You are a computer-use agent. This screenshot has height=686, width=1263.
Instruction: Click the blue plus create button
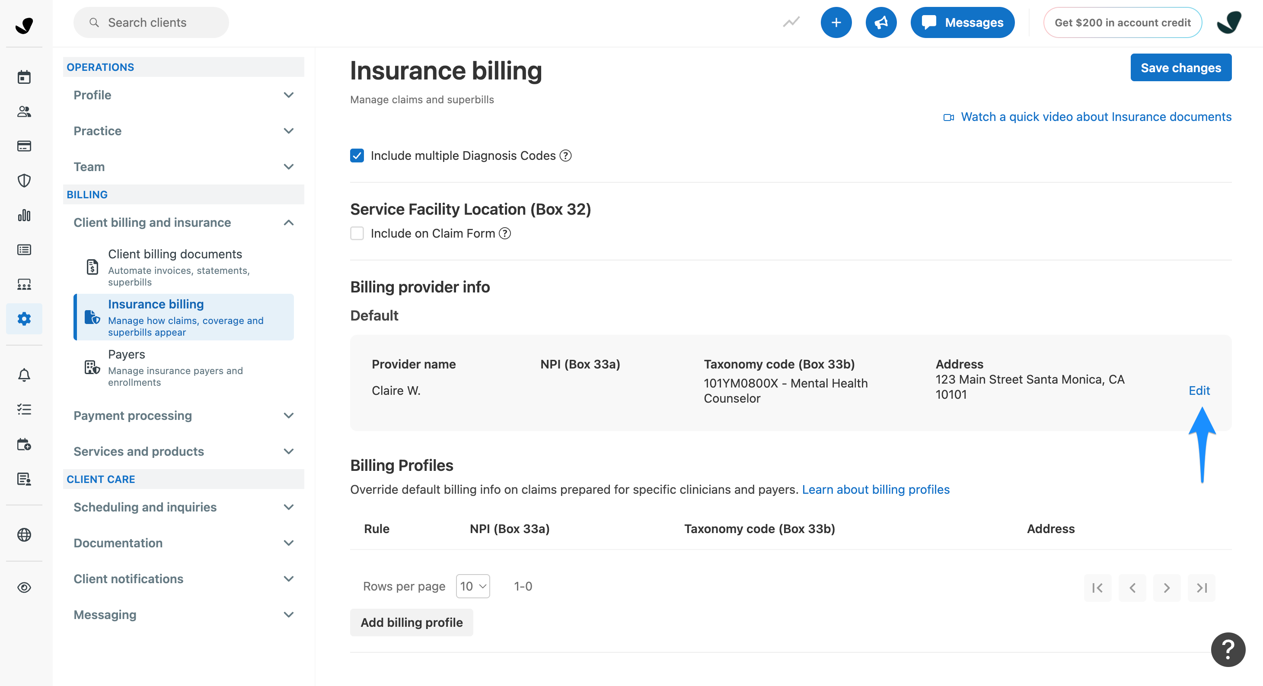point(836,22)
